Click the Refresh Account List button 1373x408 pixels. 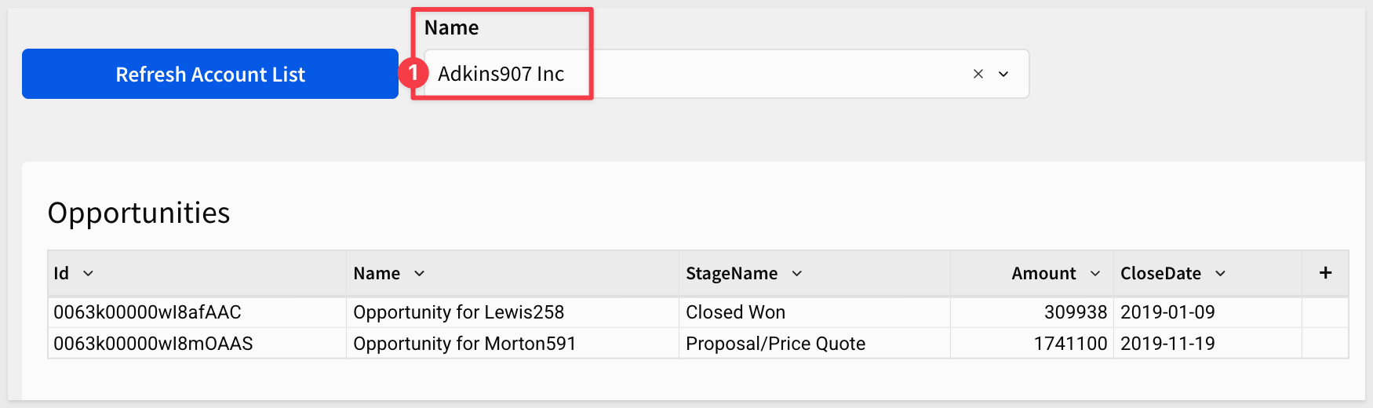(209, 74)
